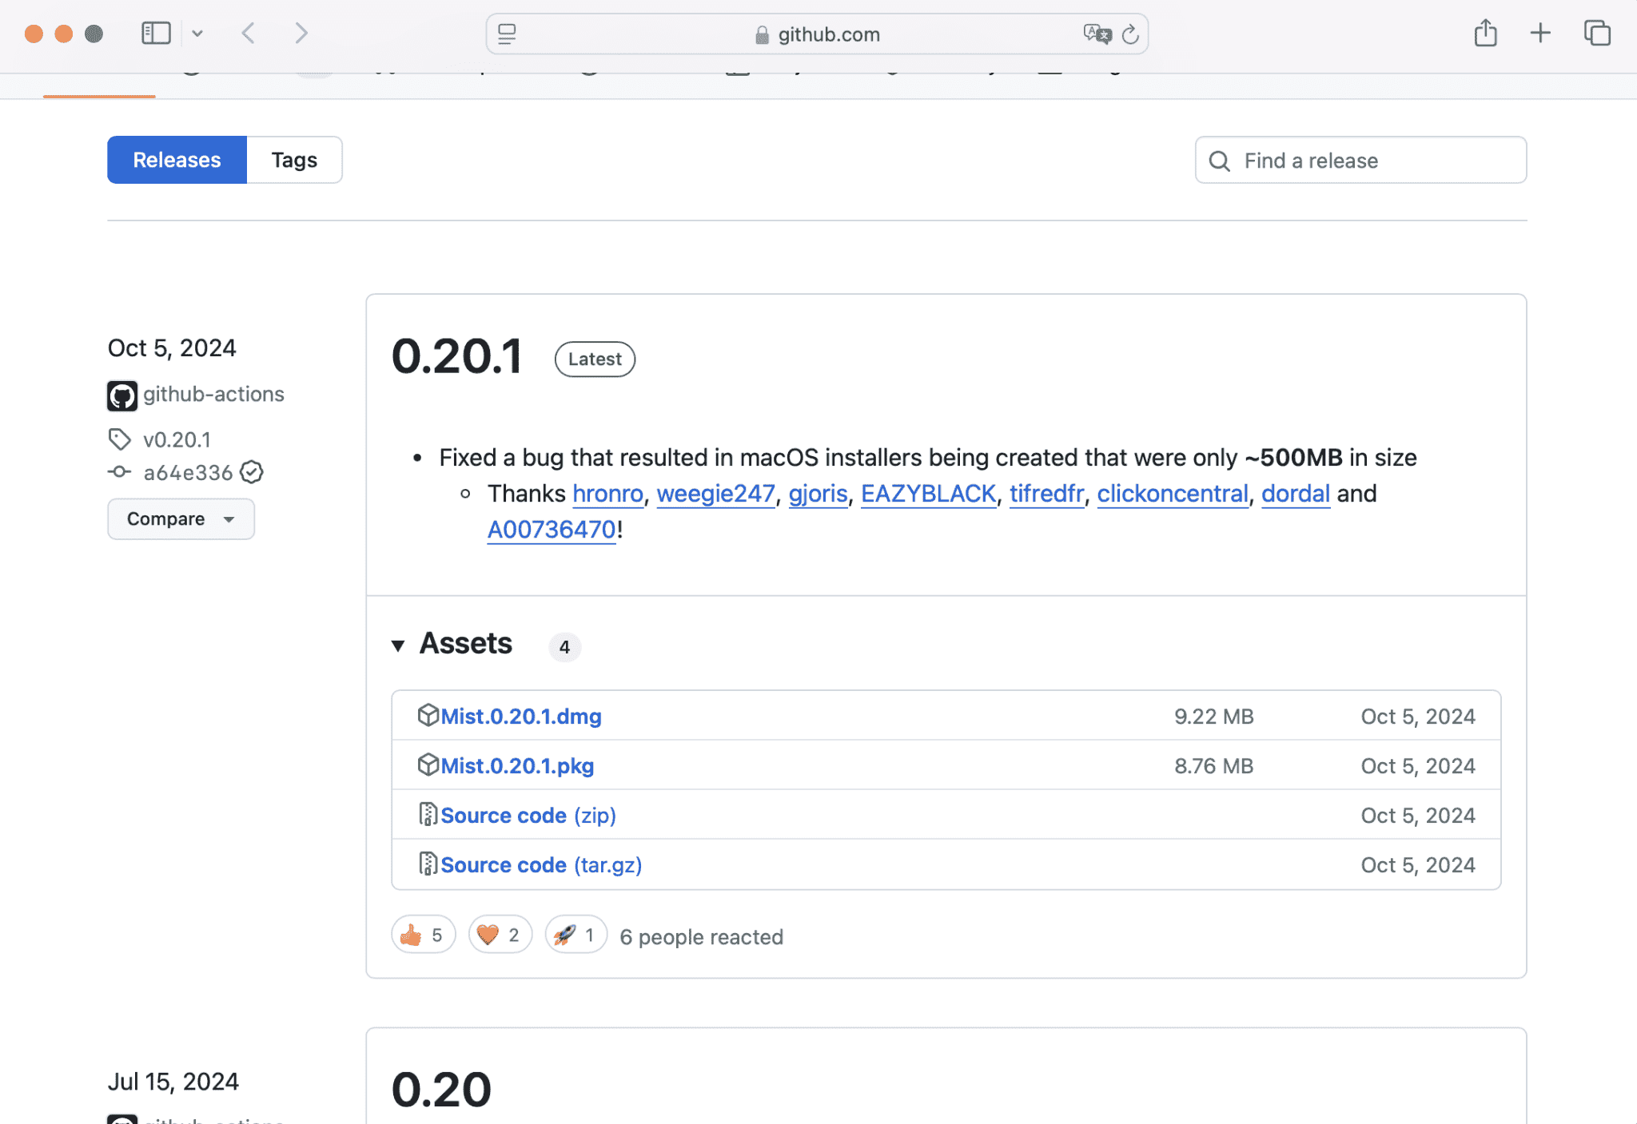Viewport: 1637px width, 1124px height.
Task: Select the Releases tab
Action: pyautogui.click(x=177, y=160)
